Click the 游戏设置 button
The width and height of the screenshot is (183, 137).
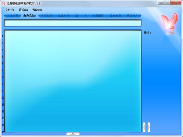[x=13, y=16]
